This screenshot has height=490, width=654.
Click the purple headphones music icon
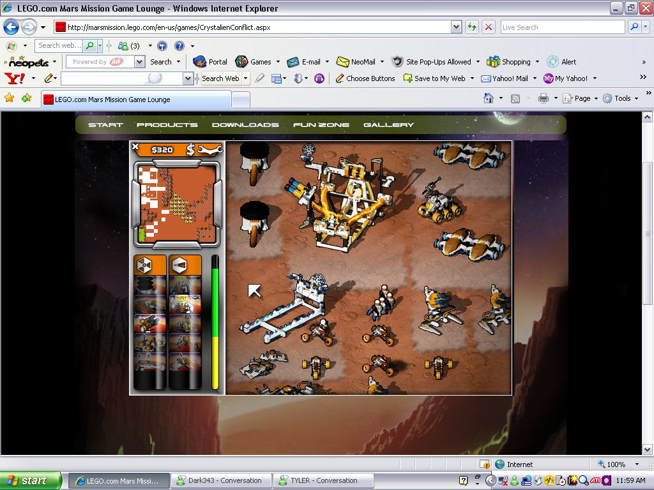point(319,78)
